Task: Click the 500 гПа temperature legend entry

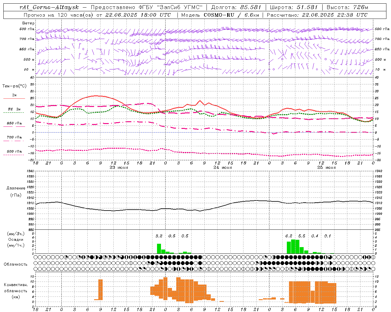Action: tap(14, 151)
